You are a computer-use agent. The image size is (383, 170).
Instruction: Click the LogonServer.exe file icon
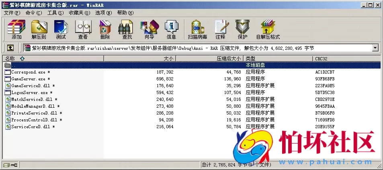(8, 92)
